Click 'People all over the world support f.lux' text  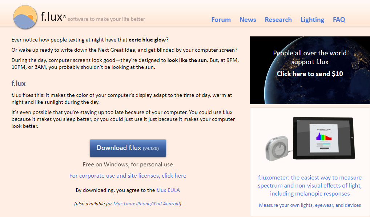310,58
